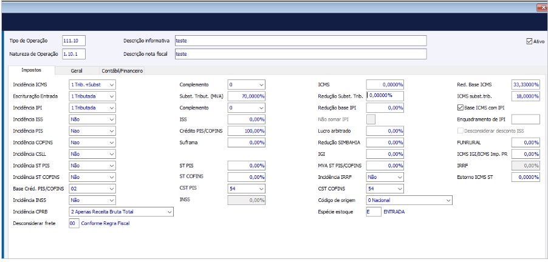Open Incidência ICMS dropdown
This screenshot has width=548, height=262.
point(92,85)
